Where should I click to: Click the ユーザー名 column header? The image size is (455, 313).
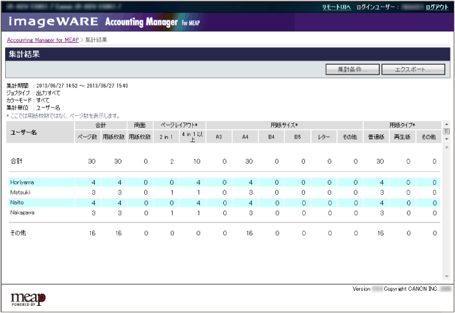25,132
